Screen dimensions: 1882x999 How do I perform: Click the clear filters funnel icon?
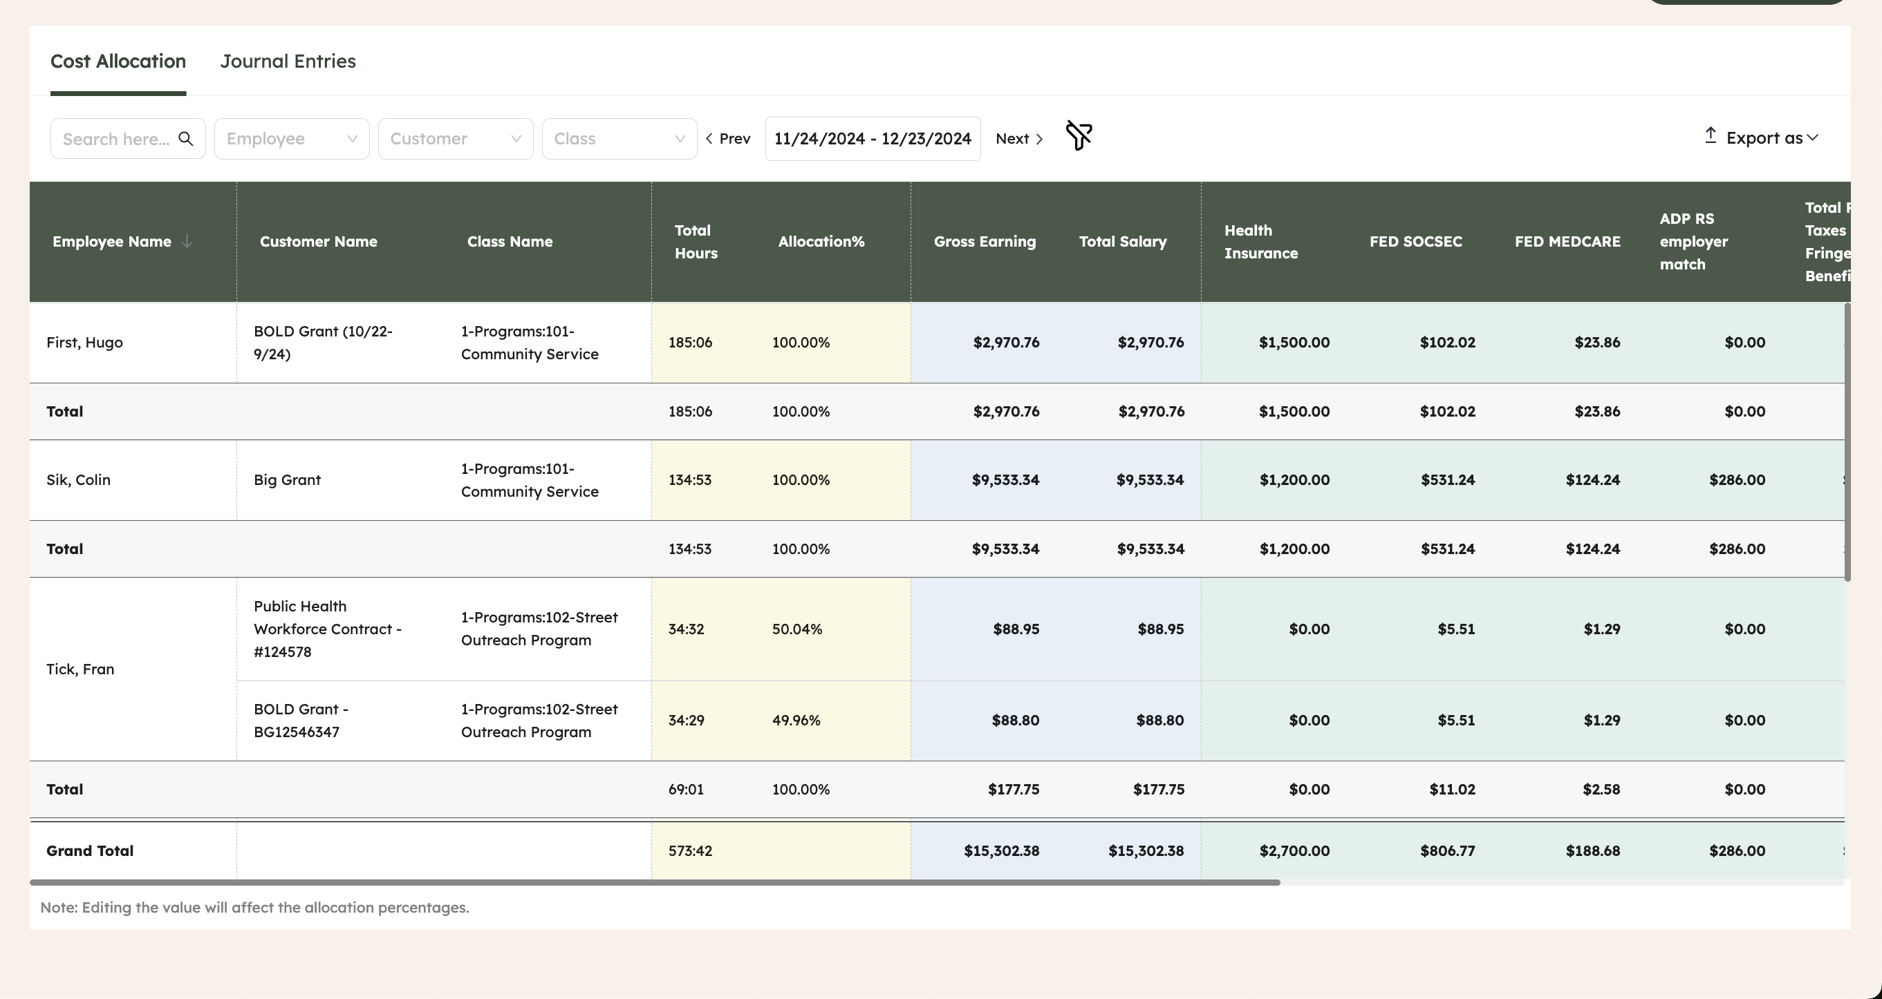coord(1079,137)
